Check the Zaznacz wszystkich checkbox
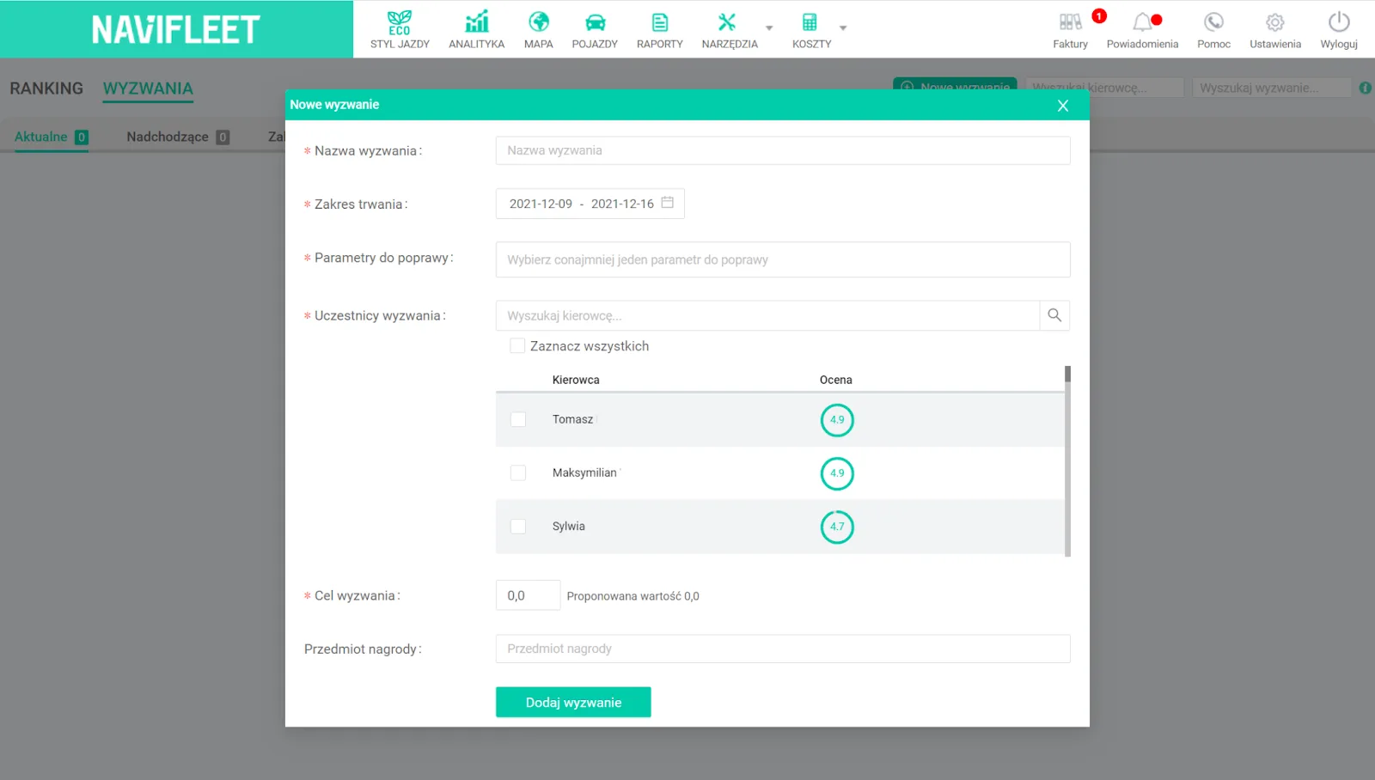The width and height of the screenshot is (1375, 780). 517,345
